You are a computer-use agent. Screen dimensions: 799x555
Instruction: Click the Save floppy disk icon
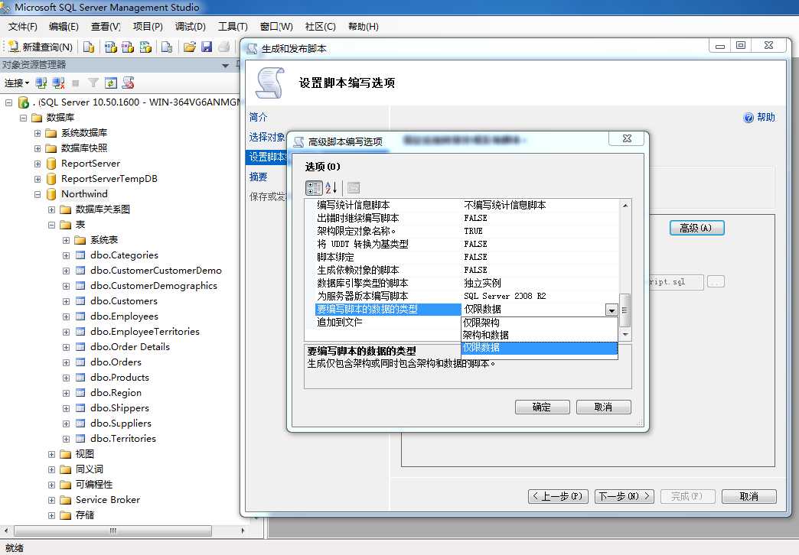[207, 47]
